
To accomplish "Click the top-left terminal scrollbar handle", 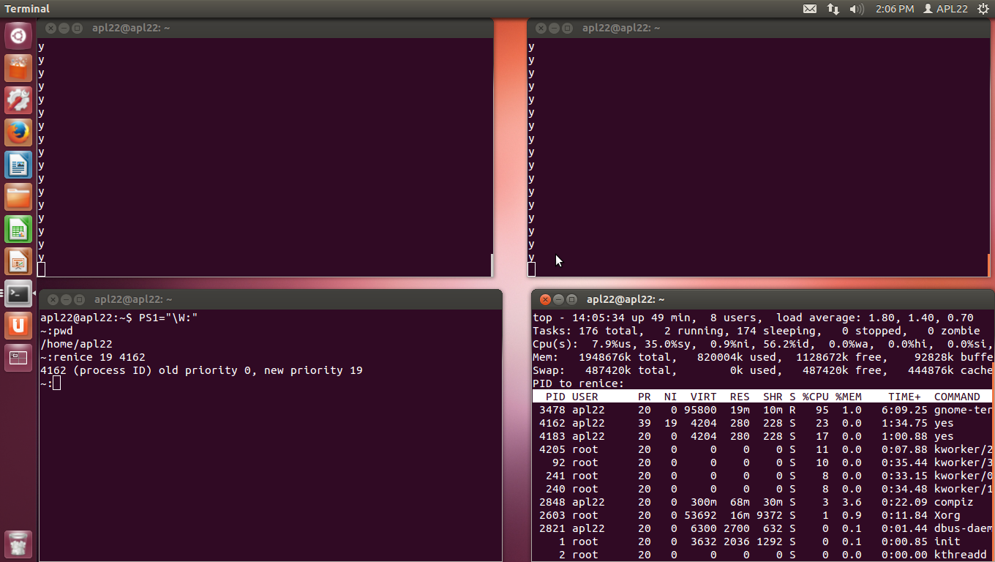I will click(x=492, y=265).
